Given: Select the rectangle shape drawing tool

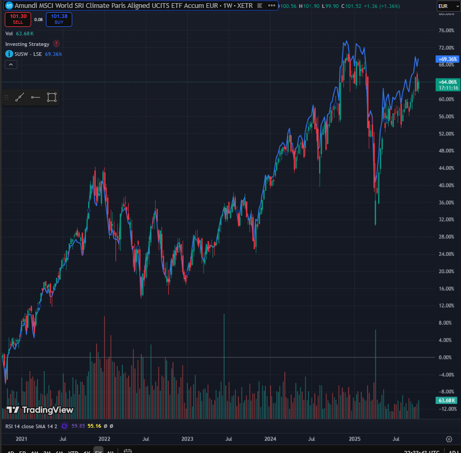Looking at the screenshot, I should 52,97.
